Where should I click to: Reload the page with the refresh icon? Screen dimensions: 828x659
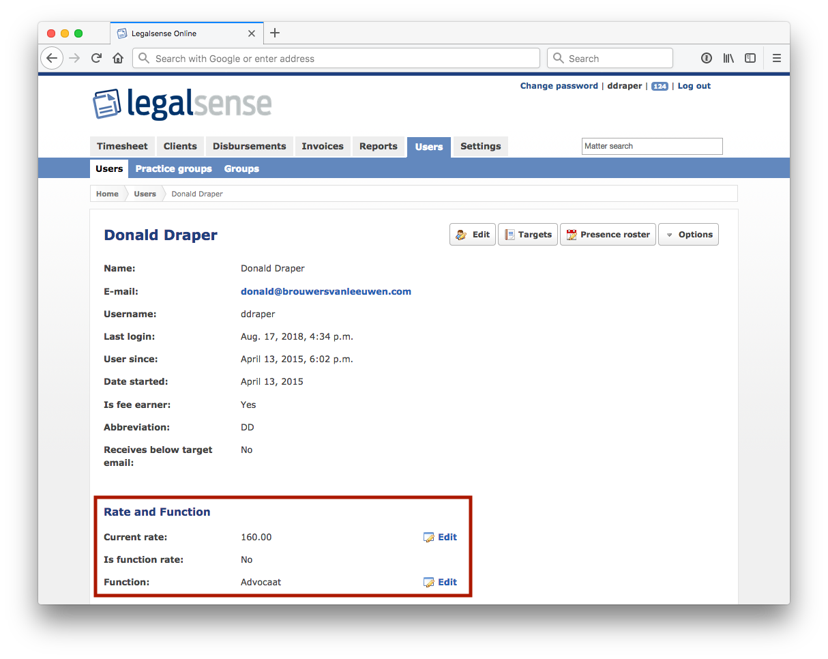coord(96,58)
